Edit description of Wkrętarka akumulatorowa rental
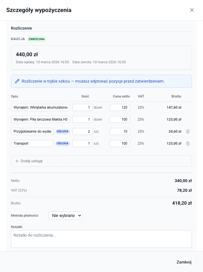The height and width of the screenshot is (272, 203). 41,107
